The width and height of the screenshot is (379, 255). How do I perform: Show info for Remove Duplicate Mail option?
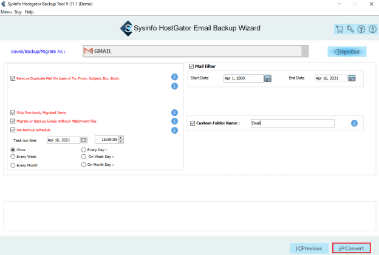(x=174, y=77)
